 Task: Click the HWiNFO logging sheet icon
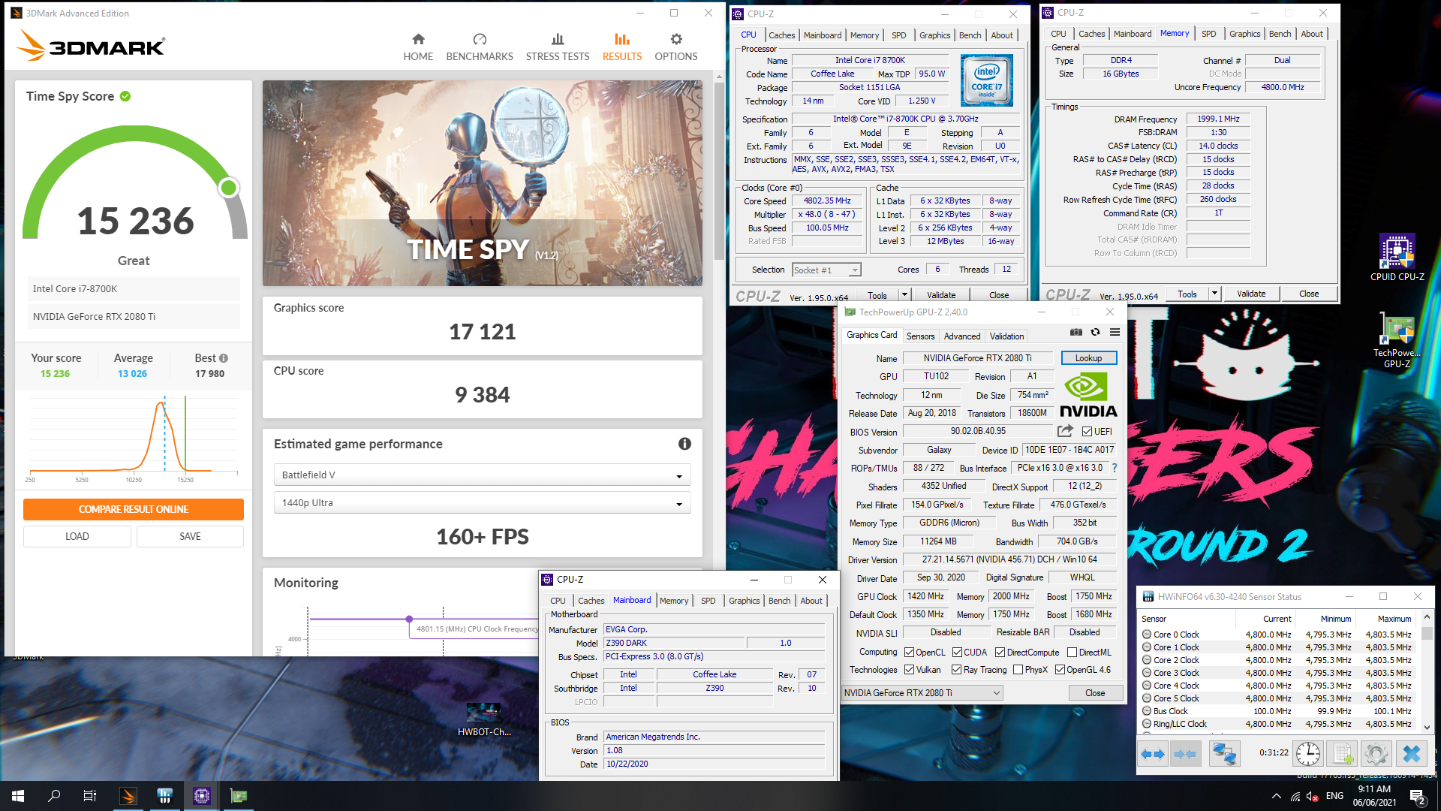(1343, 753)
